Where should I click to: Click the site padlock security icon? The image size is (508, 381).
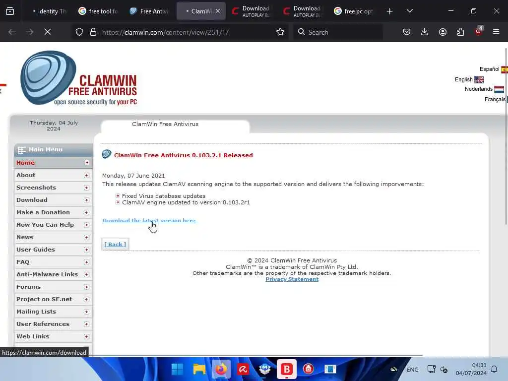pos(93,32)
